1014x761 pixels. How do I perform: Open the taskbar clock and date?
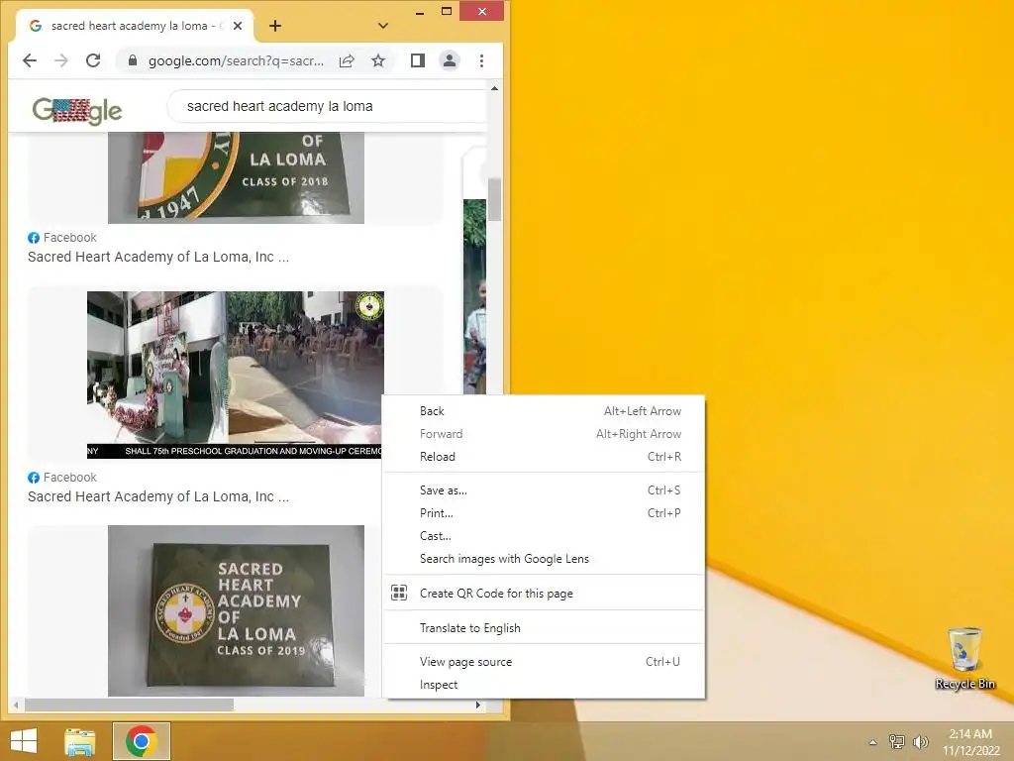pyautogui.click(x=970, y=742)
